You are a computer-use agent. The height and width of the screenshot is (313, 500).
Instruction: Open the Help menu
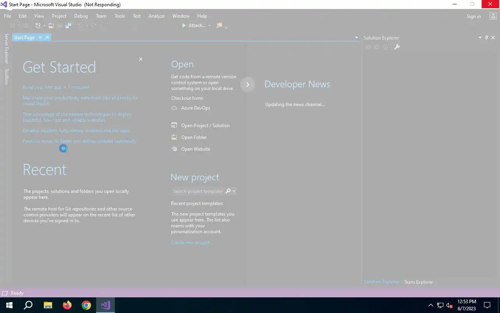pos(202,16)
